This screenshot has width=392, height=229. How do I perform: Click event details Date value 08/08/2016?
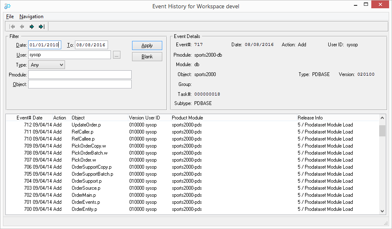pyautogui.click(x=259, y=45)
